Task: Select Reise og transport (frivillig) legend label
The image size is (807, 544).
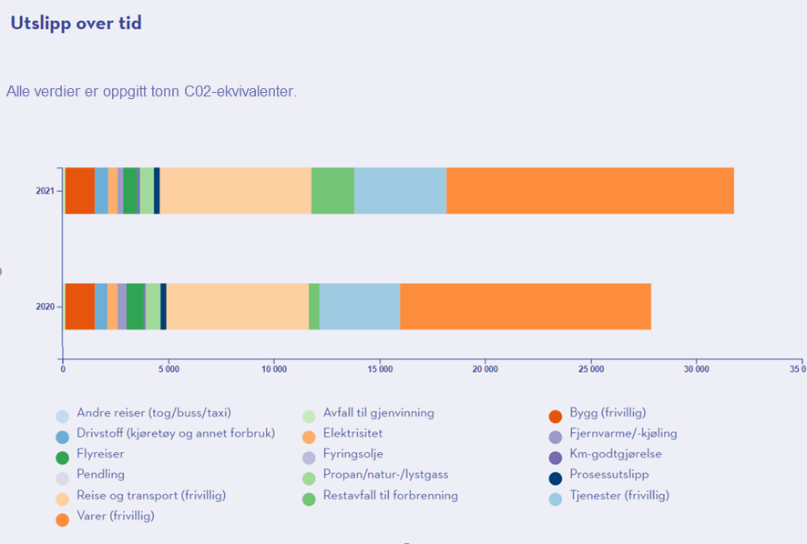Action: (151, 495)
